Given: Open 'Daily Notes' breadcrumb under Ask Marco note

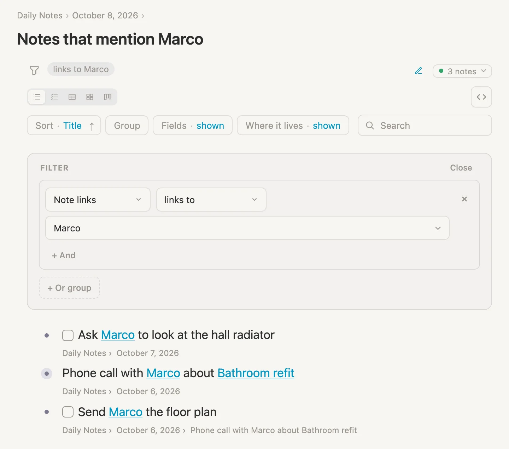Looking at the screenshot, I should coord(84,353).
